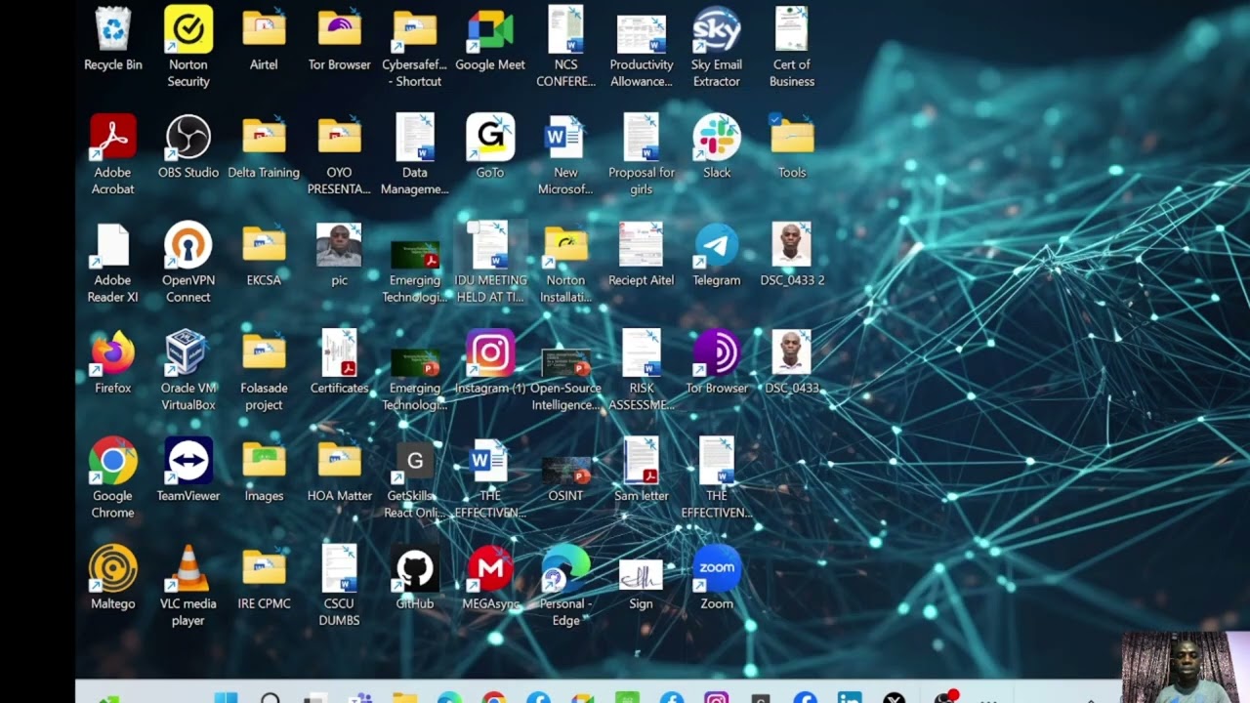Launch Slack

coord(717,137)
